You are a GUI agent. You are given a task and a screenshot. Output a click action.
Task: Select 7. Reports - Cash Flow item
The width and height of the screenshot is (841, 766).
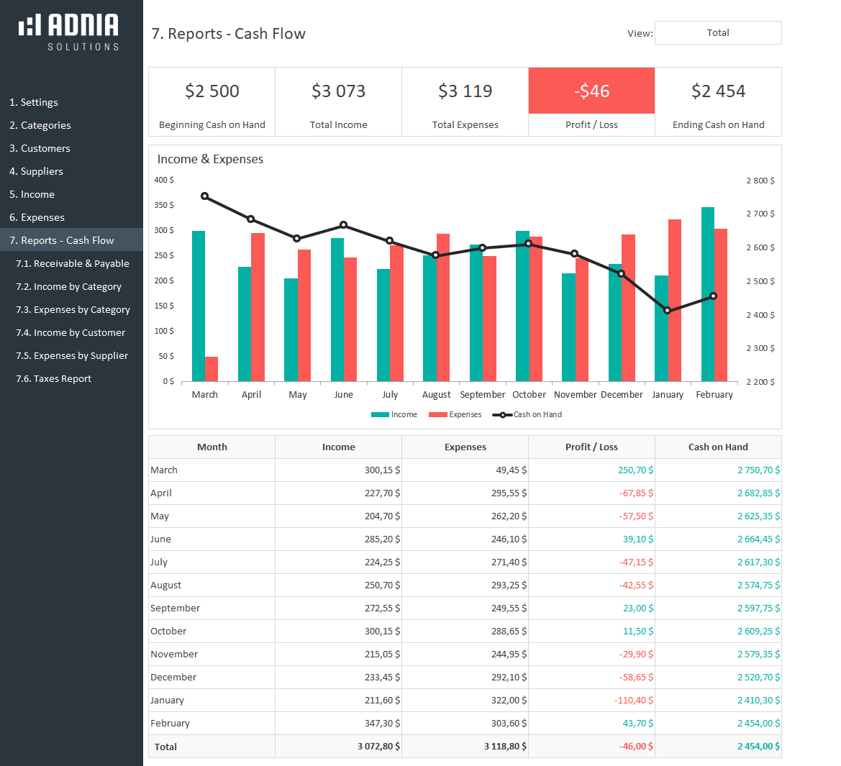point(62,240)
